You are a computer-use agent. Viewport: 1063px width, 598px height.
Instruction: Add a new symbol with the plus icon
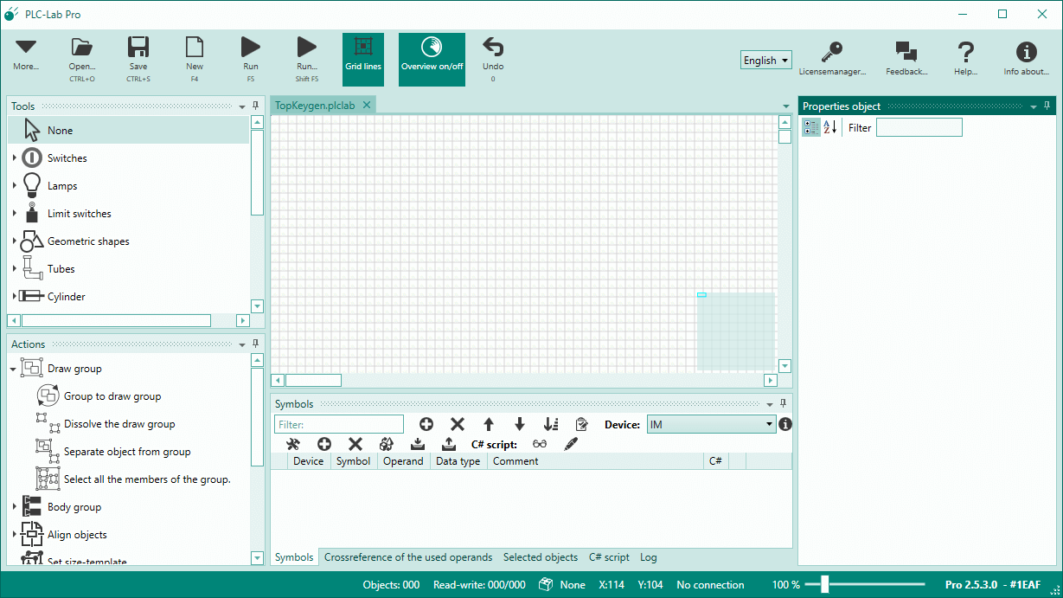[426, 424]
